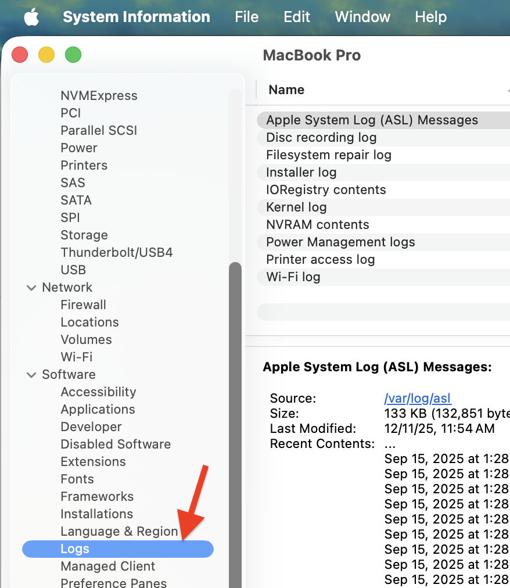Select Fonts under Software
This screenshot has width=510, height=588.
coord(77,479)
